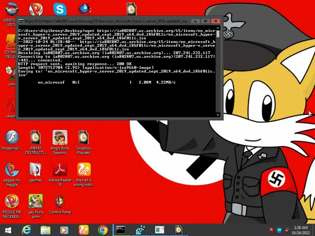Open the 'ukrain' desktop icon
The image size is (315, 236).
[10, 108]
